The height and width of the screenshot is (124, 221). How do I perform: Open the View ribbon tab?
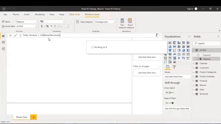pos(52,14)
